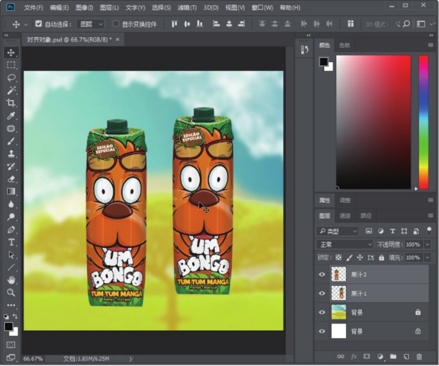Toggle visibility of the landscape 背景 layer
This screenshot has height=366, width=439.
tap(322, 312)
